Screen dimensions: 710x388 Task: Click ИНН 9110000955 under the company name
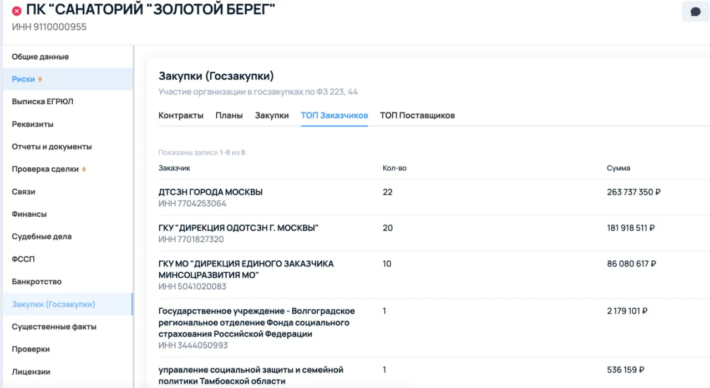(x=49, y=27)
